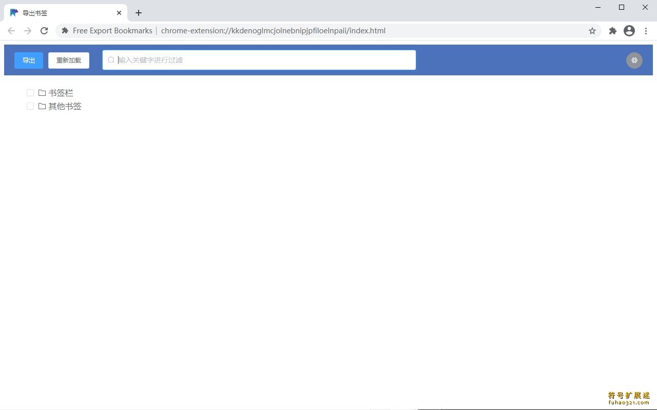
Task: Click the folder icon beside 书签栏
Action: tap(42, 93)
